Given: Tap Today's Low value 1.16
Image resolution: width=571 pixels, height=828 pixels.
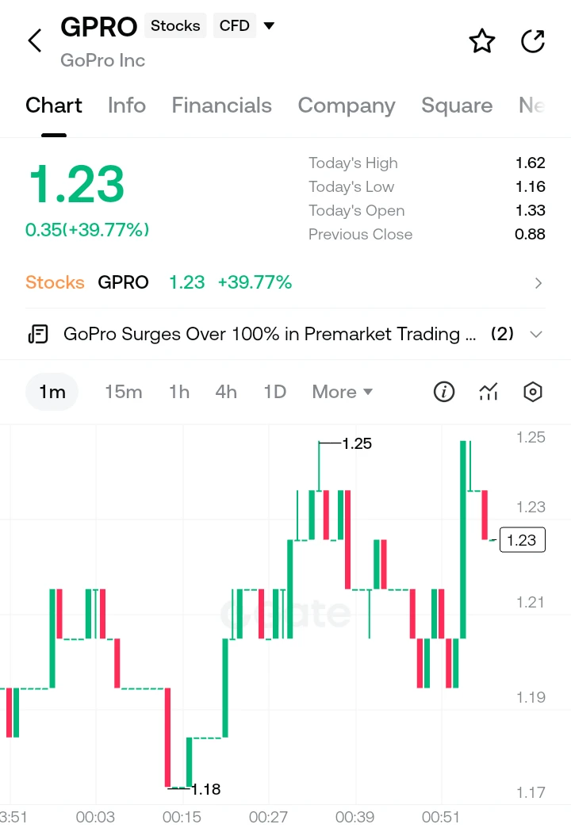Looking at the screenshot, I should pyautogui.click(x=531, y=186).
